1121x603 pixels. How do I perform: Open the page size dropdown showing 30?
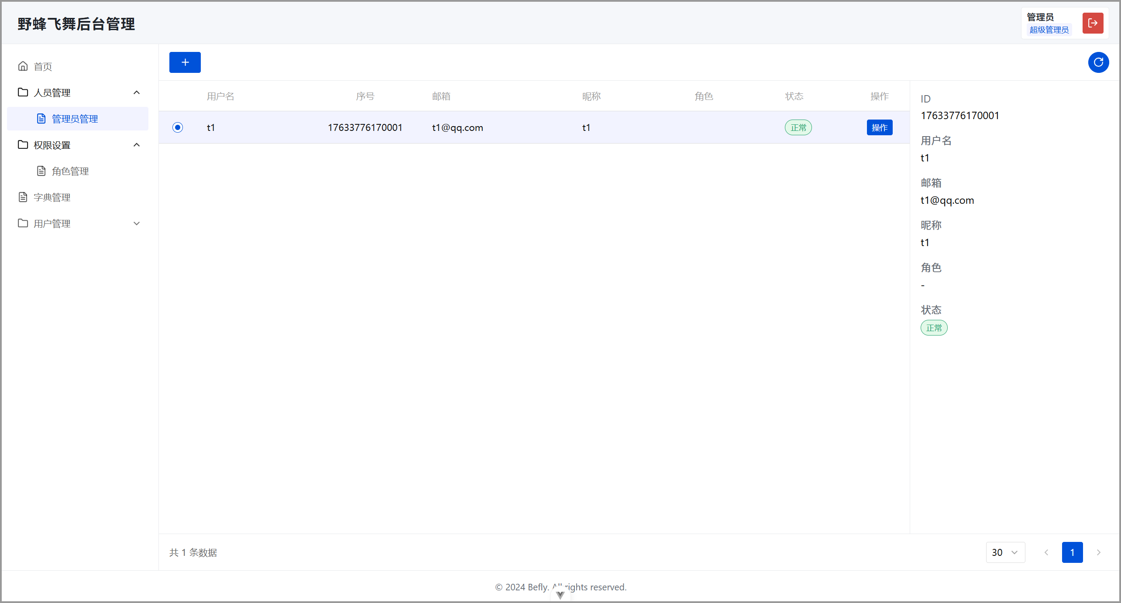click(x=1005, y=552)
